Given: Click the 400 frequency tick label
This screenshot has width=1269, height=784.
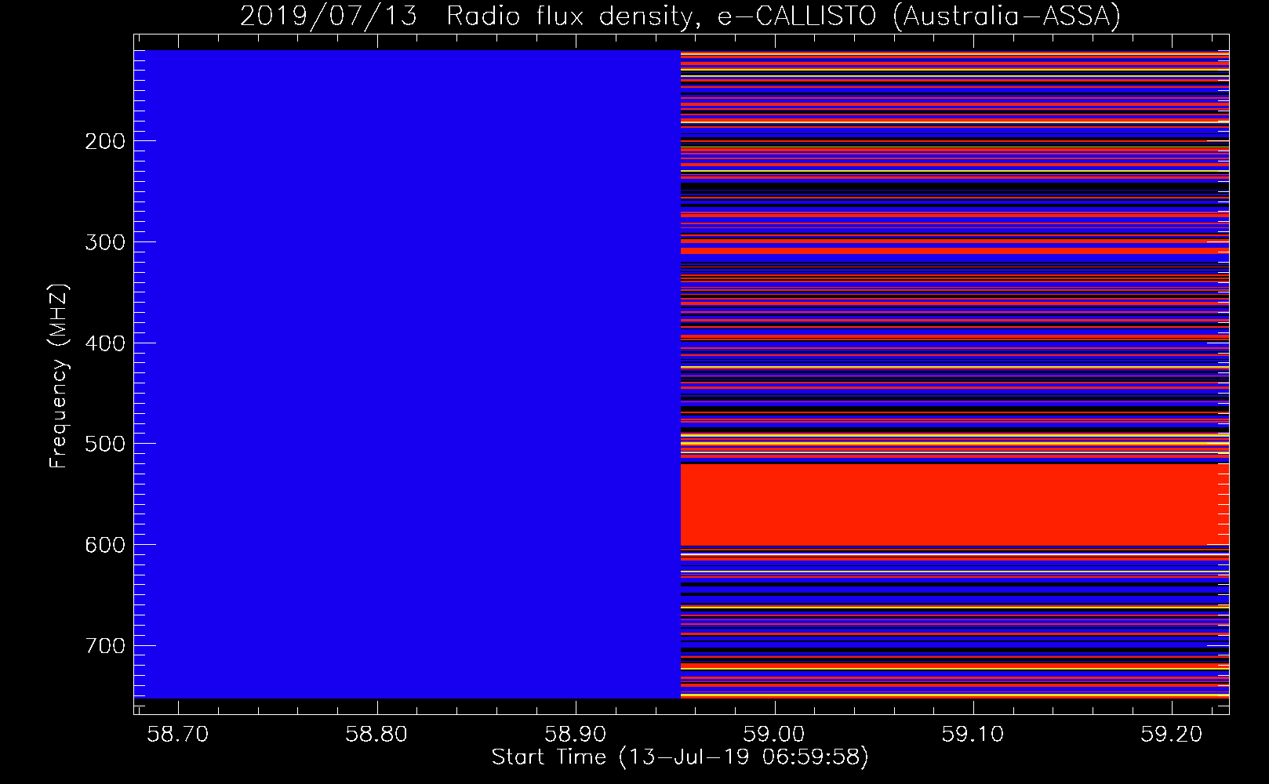Looking at the screenshot, I should [105, 343].
